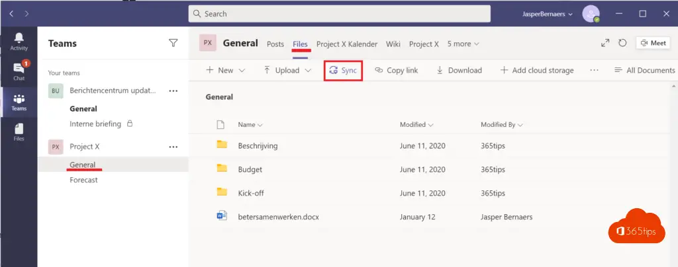Go forward with the right arrow
The height and width of the screenshot is (267, 678).
click(x=26, y=14)
